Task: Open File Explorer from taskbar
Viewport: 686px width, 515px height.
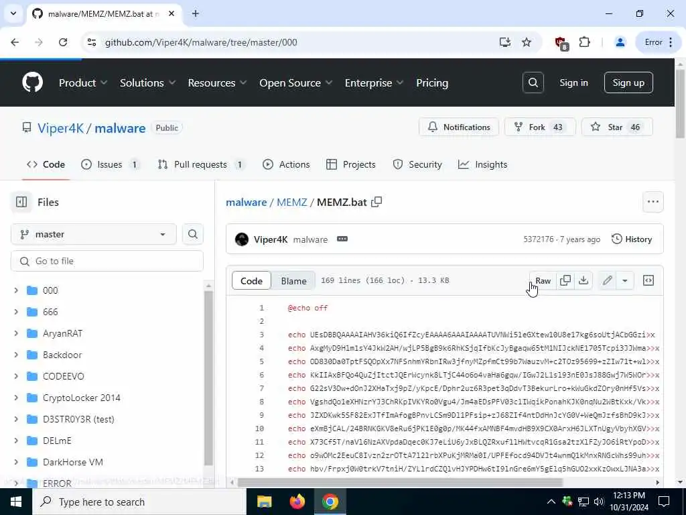Action: tap(264, 502)
